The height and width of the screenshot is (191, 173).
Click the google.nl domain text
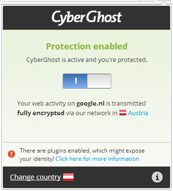90,104
